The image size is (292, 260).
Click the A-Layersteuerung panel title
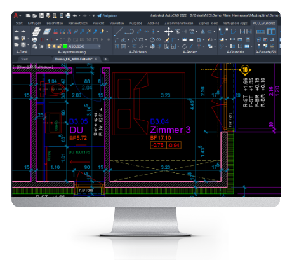coord(72,52)
